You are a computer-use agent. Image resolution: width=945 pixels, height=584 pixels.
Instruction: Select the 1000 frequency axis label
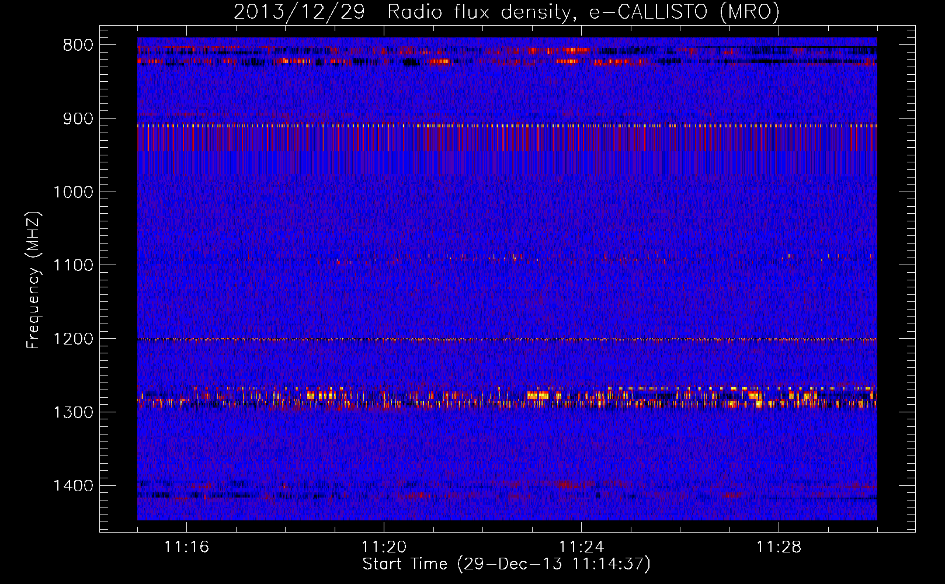[73, 192]
